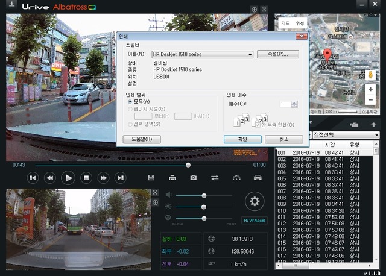This screenshot has height=276, width=386.
Task: Confirm printing with the 확인 button
Action: click(242, 139)
